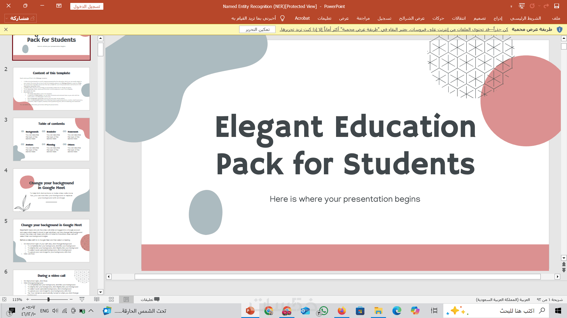
Task: Click تسجيل الدخول sign-in button
Action: [87, 6]
